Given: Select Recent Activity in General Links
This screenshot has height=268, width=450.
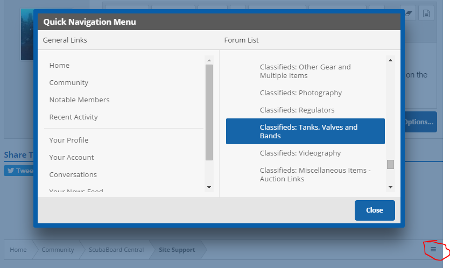Looking at the screenshot, I should 73,117.
